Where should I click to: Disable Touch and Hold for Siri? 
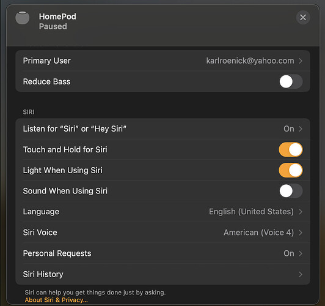pos(291,149)
